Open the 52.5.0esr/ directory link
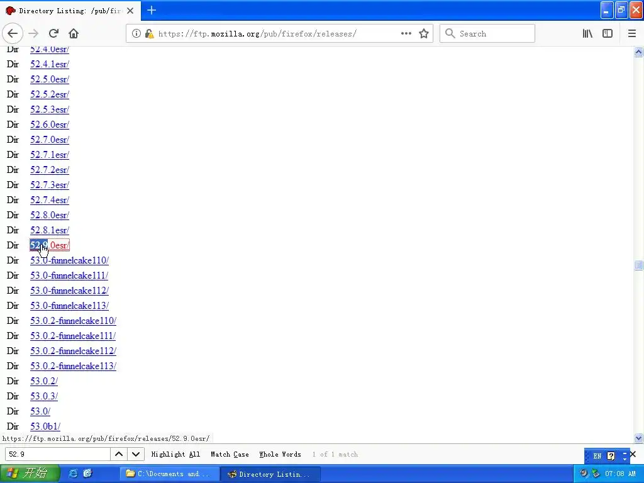The image size is (644, 483). click(x=50, y=79)
